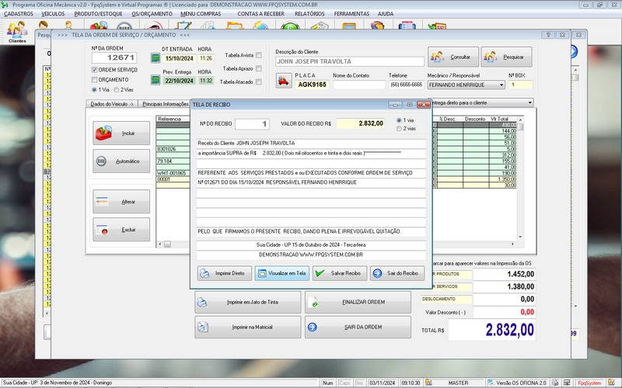Select the 2 vias receipt option
The image size is (622, 388).
[x=400, y=129]
